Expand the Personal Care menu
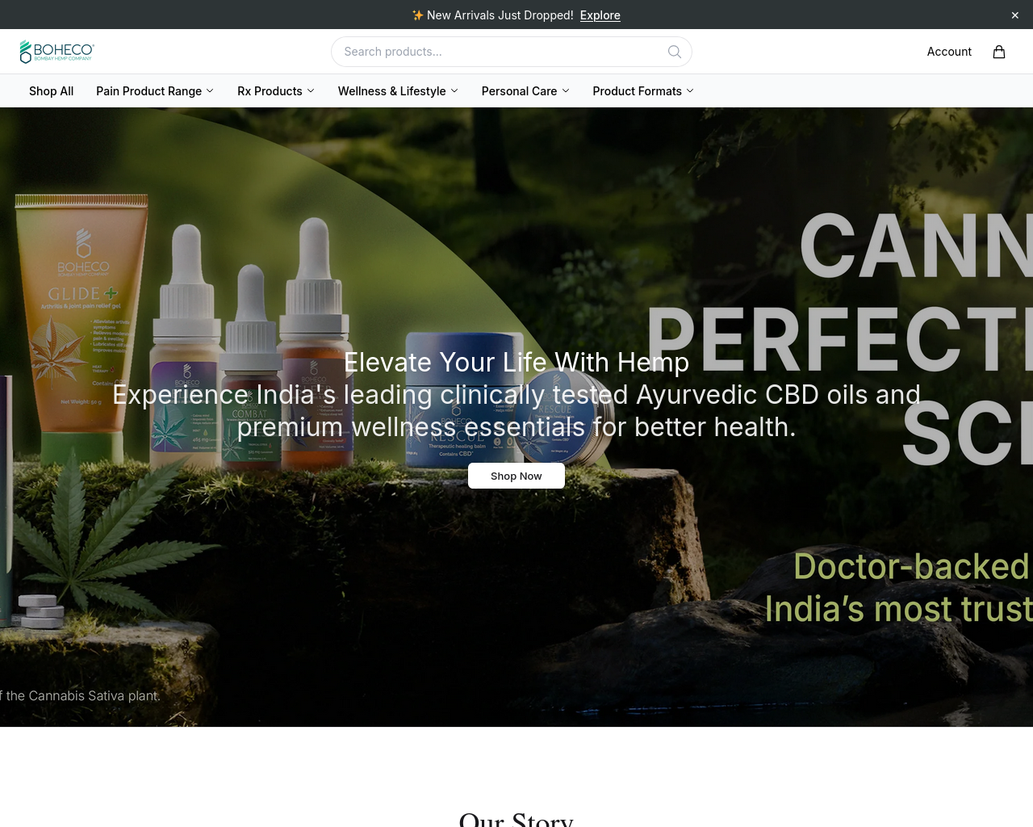This screenshot has width=1033, height=827. click(x=525, y=91)
